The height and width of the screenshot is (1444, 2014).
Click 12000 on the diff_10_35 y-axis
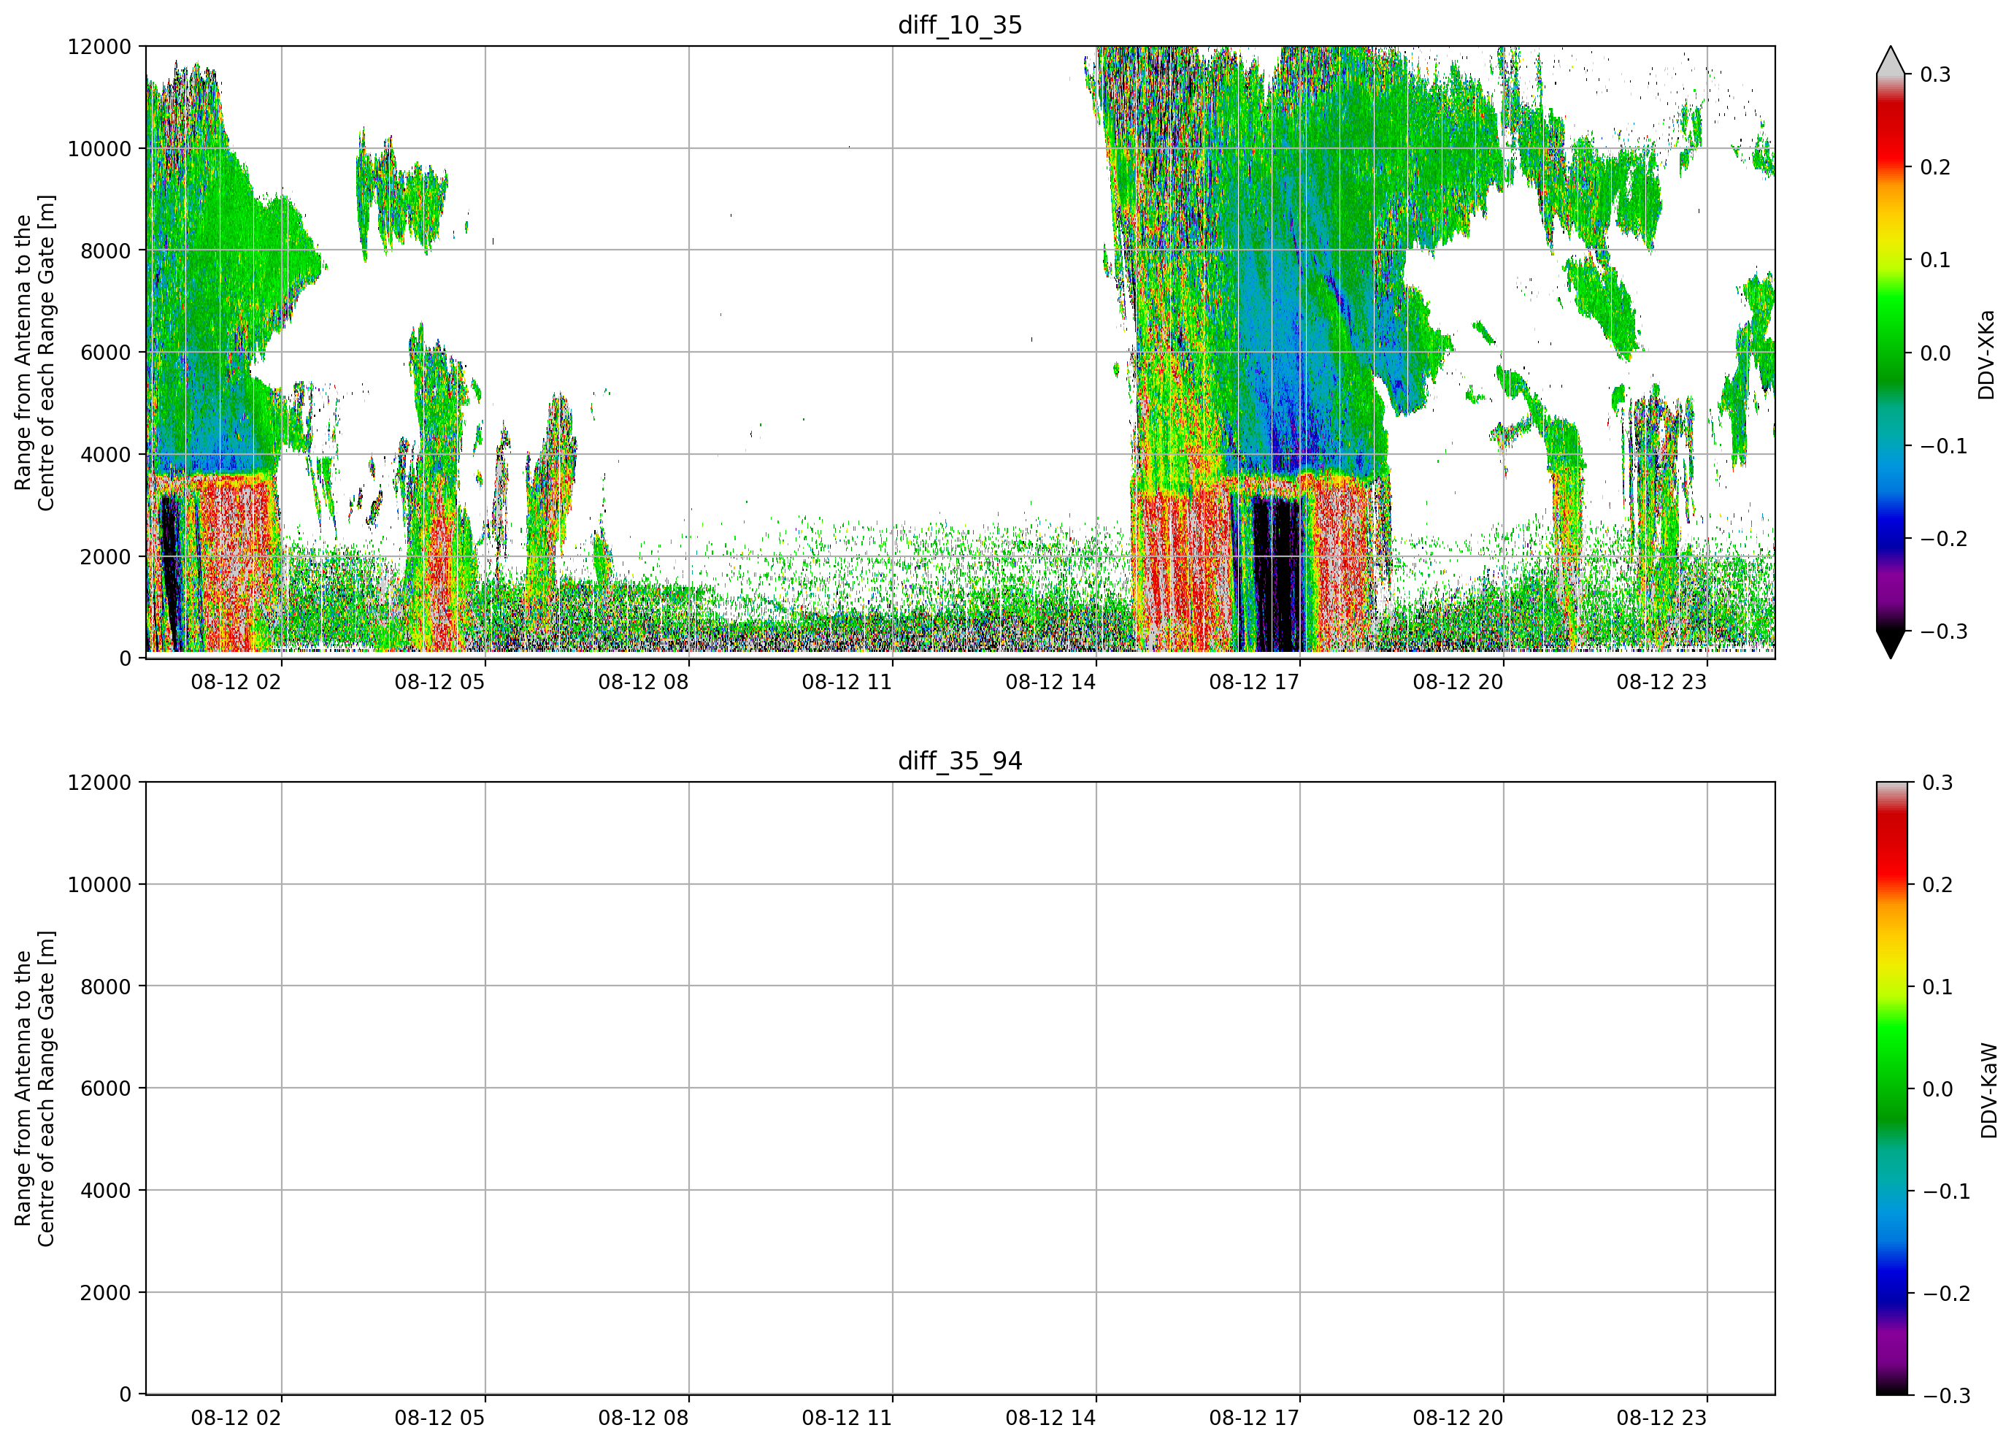[99, 46]
